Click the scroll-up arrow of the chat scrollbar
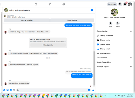Screen dimensions: 135x98 pos(94,24)
